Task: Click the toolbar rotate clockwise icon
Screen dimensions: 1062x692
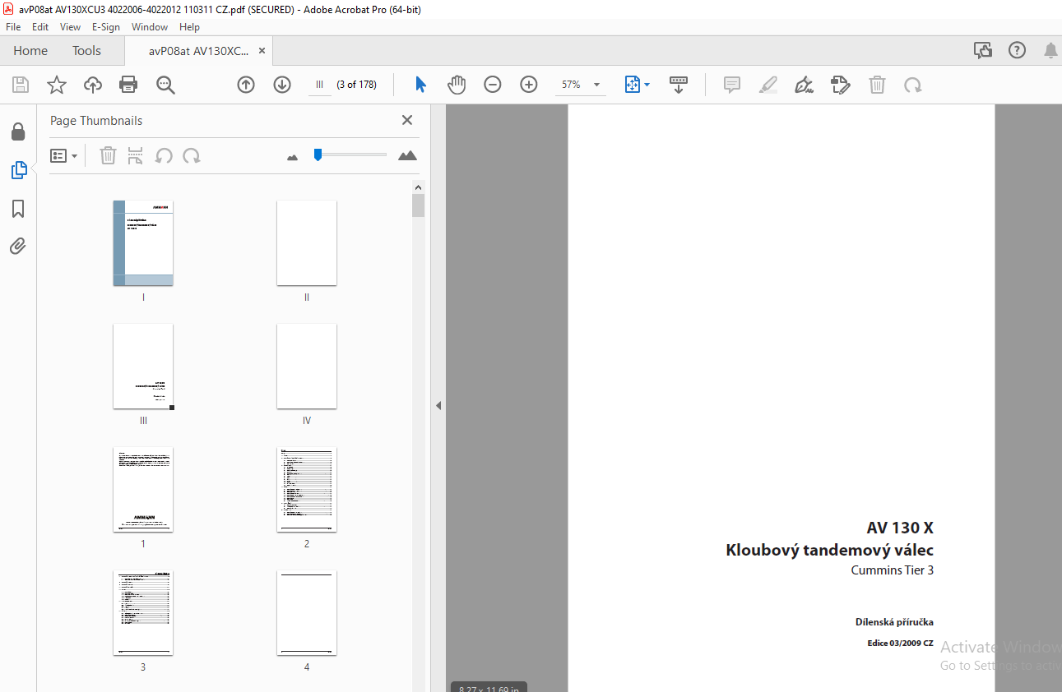Action: pos(913,85)
